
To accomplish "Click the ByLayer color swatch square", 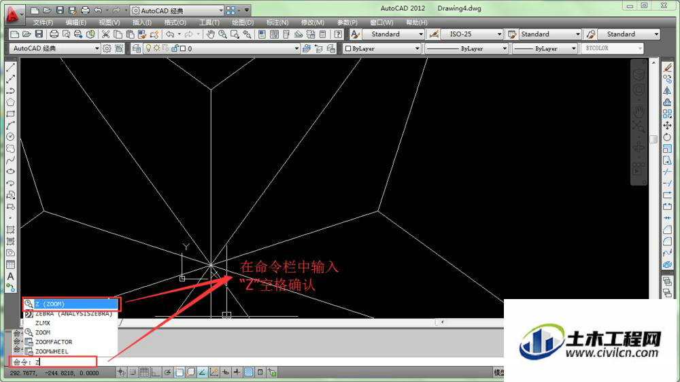I will click(x=347, y=48).
